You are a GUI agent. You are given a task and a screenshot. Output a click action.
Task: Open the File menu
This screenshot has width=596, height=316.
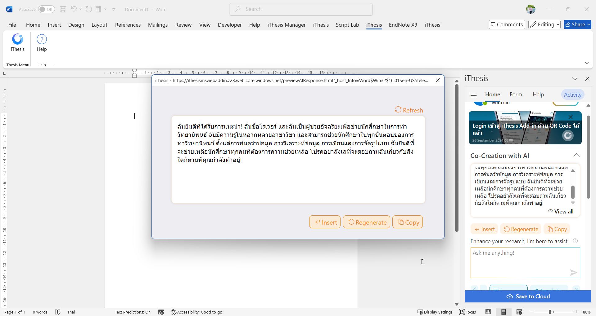click(12, 25)
